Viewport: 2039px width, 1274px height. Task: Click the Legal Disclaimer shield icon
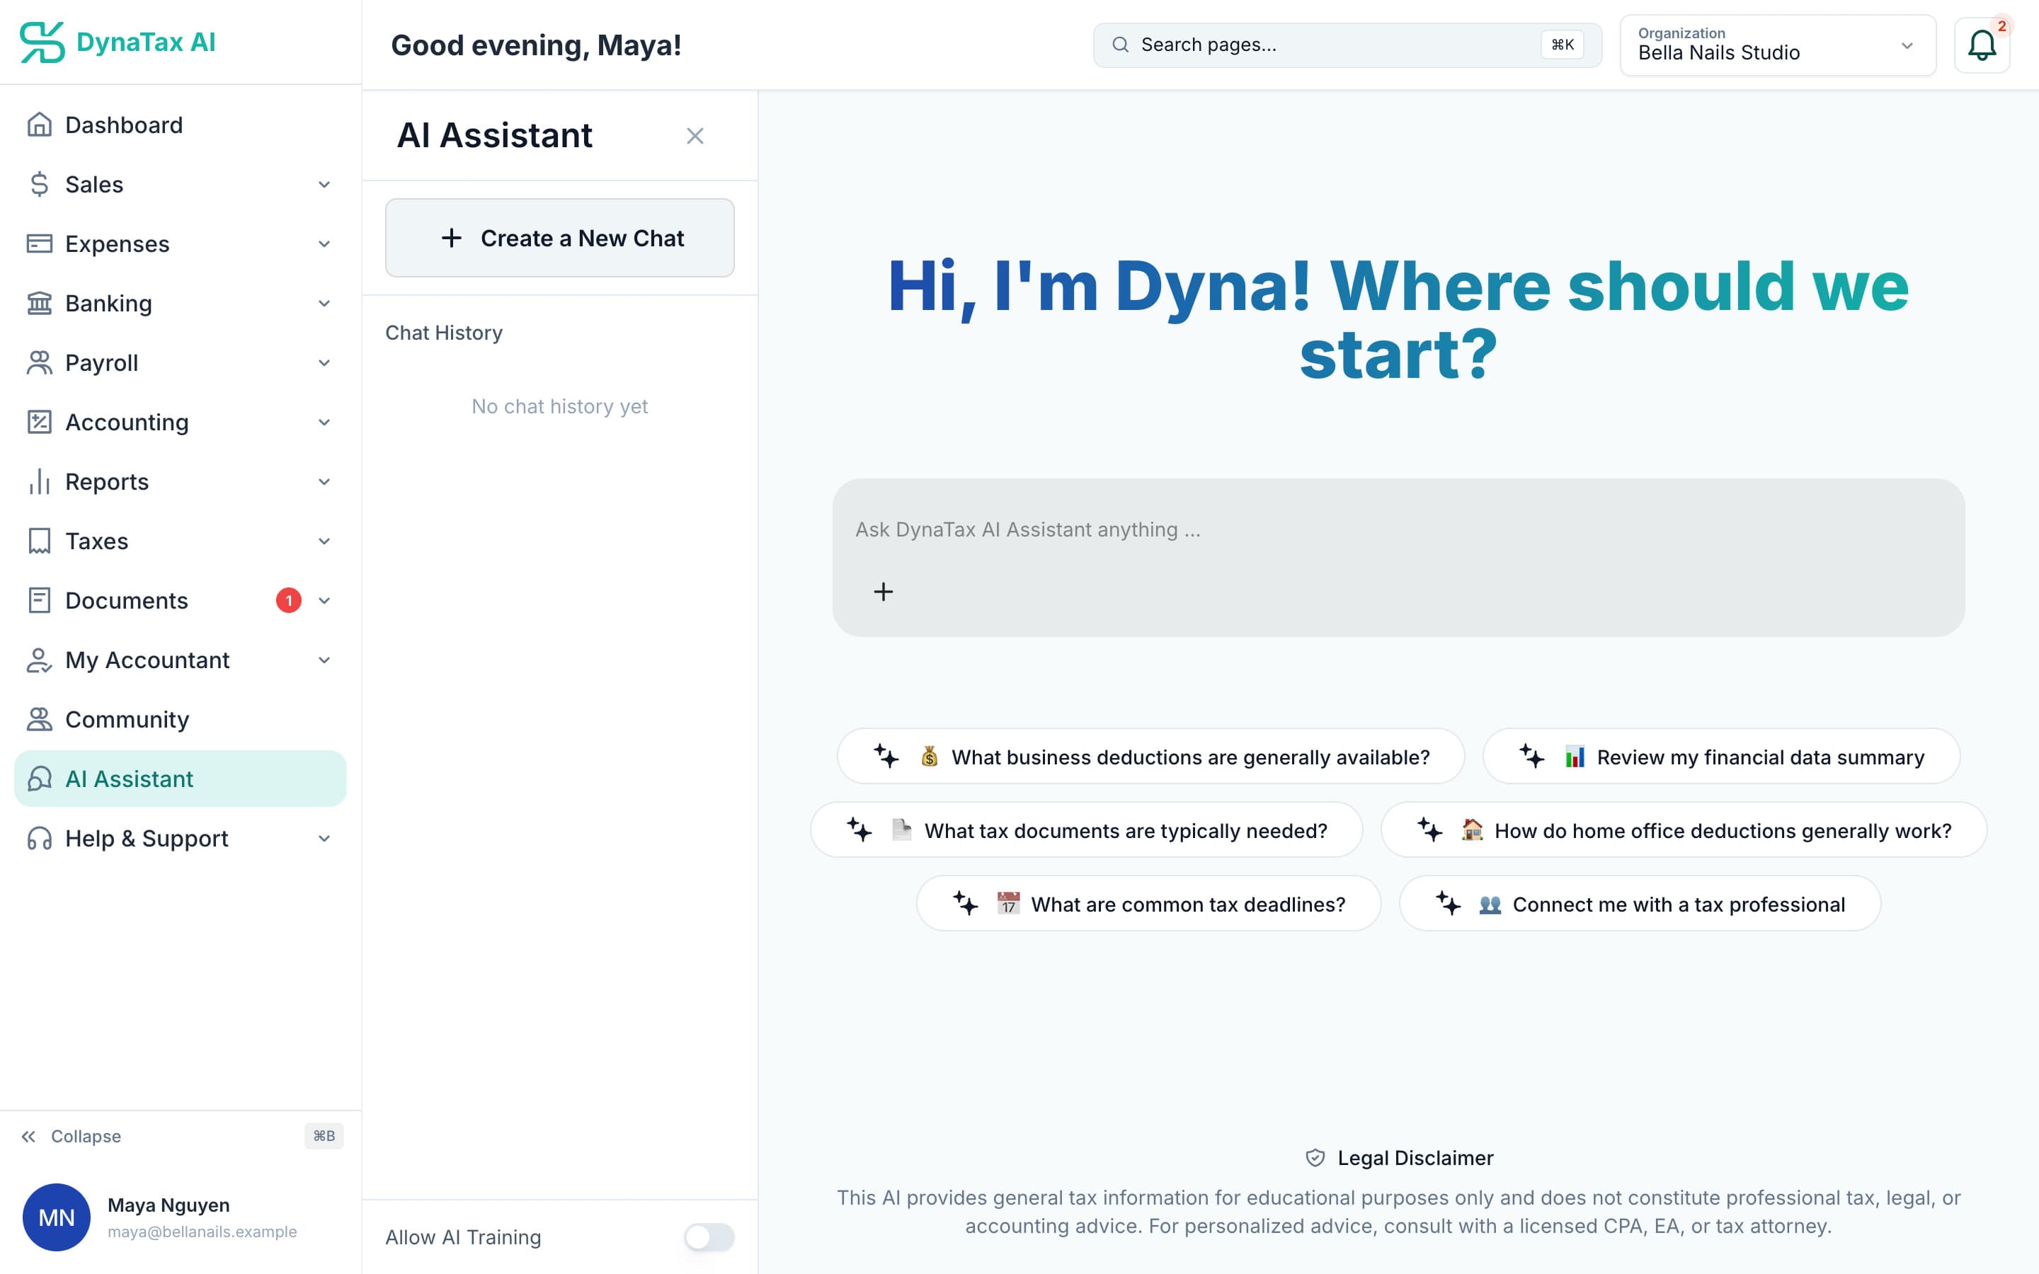point(1315,1158)
